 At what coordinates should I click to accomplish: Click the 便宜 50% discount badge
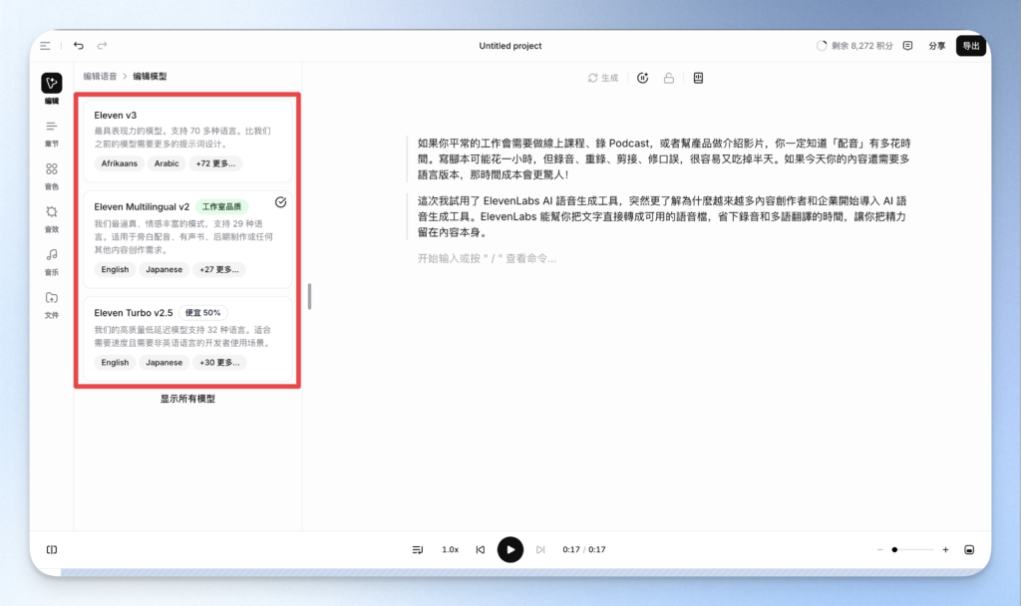tap(202, 312)
